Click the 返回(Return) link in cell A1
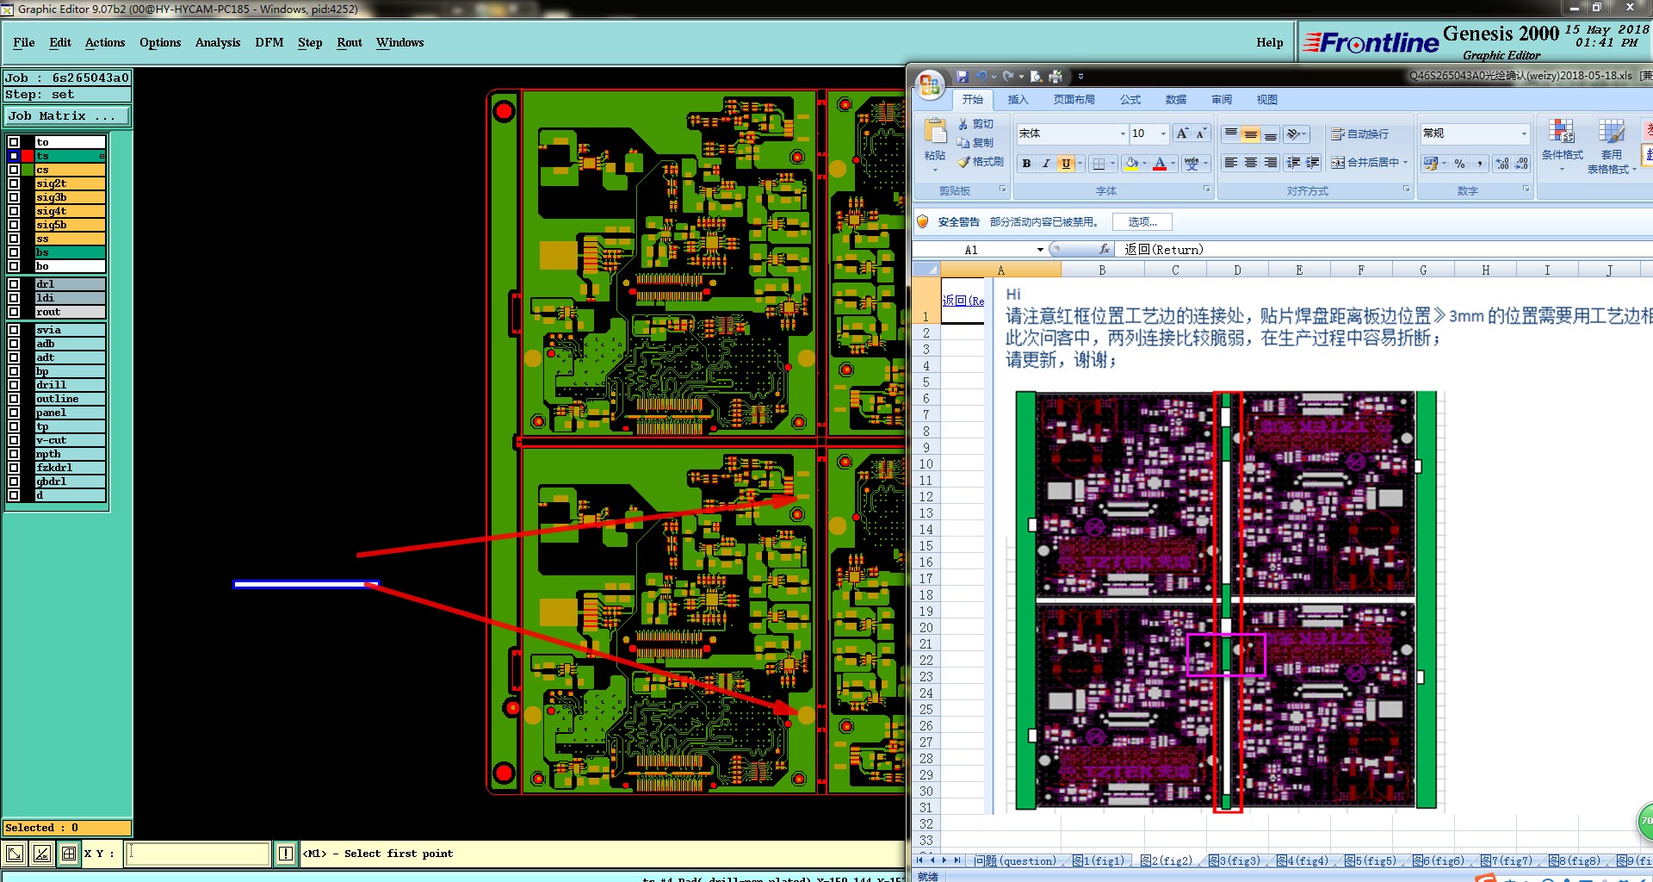Image resolution: width=1653 pixels, height=882 pixels. pyautogui.click(x=963, y=301)
